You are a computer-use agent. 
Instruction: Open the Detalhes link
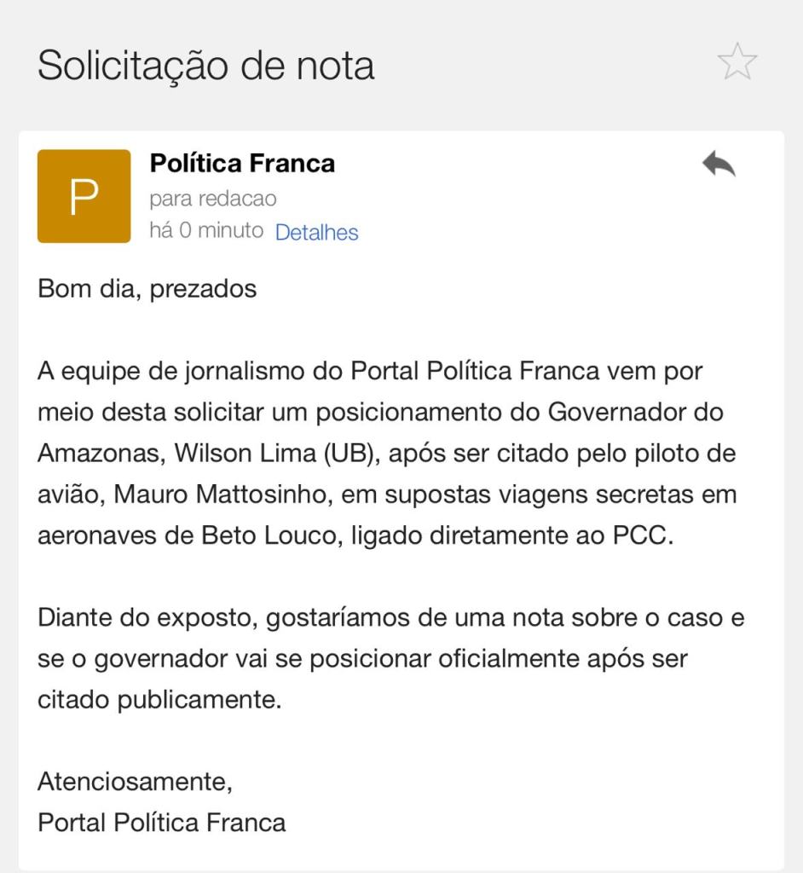316,232
